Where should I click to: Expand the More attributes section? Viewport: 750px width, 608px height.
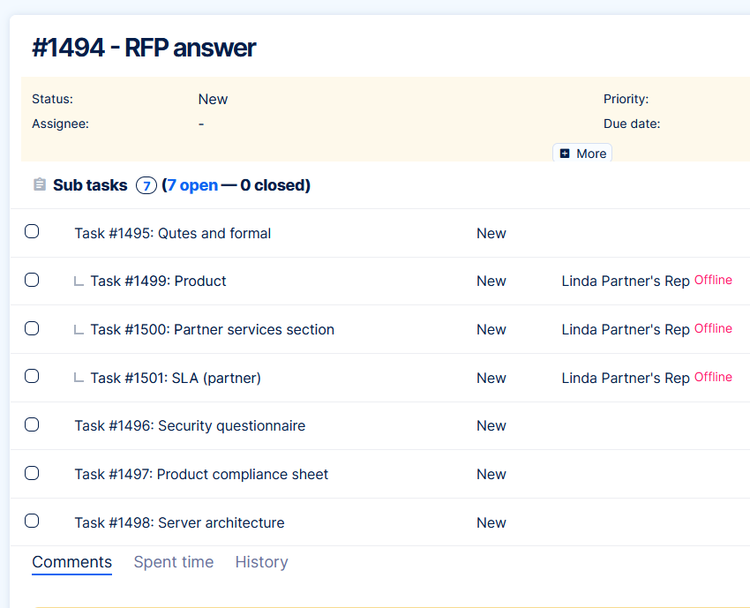(582, 154)
